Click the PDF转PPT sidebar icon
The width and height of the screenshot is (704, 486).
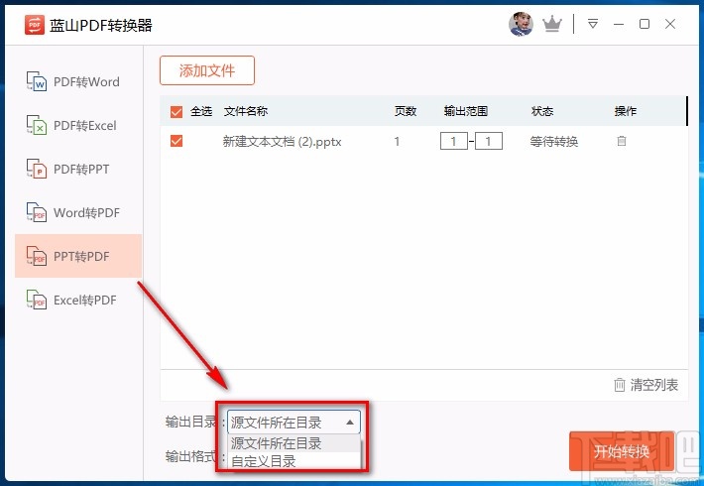point(37,169)
